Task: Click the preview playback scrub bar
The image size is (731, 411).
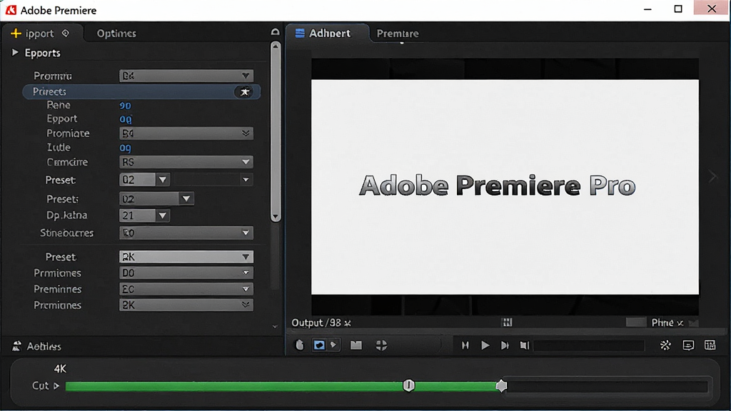Action: tap(589, 345)
